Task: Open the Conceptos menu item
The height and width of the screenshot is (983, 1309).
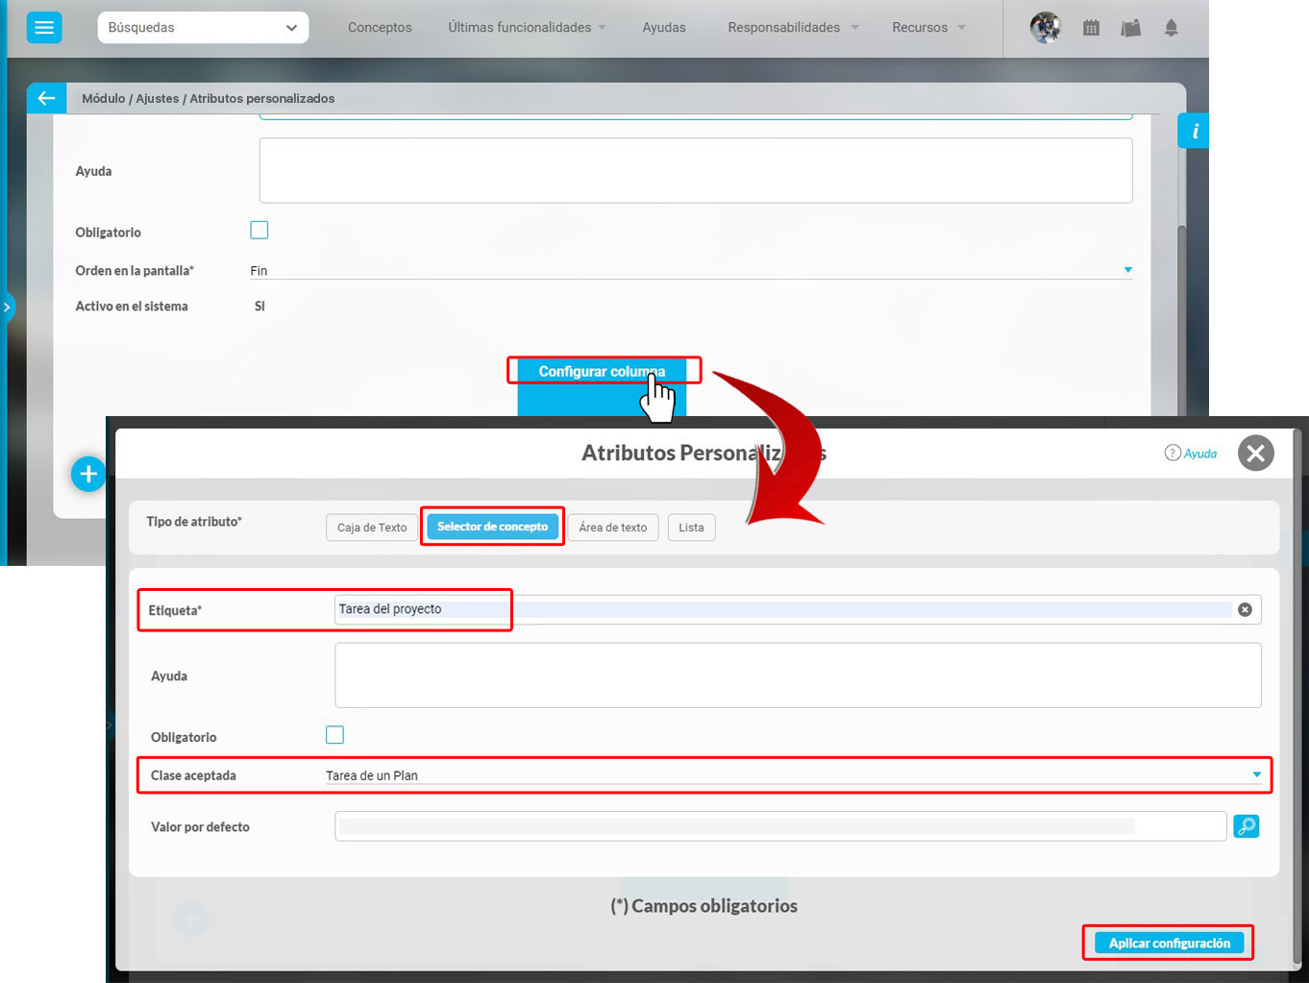Action: point(380,28)
